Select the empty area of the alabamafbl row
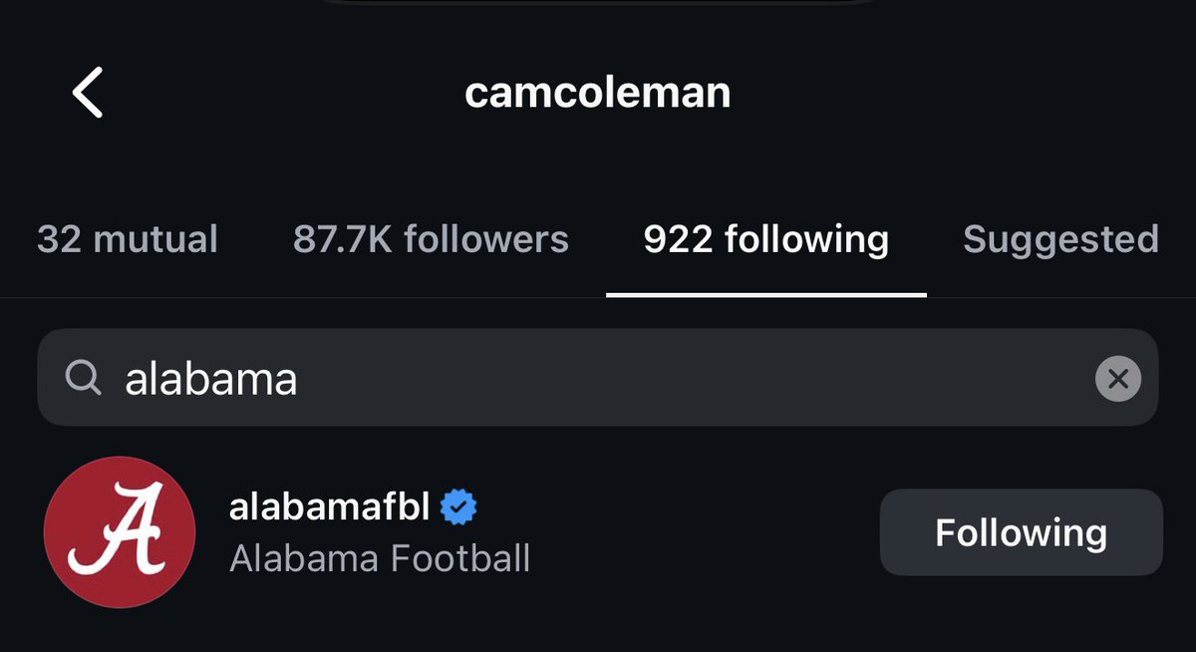Image resolution: width=1196 pixels, height=652 pixels. coord(698,532)
